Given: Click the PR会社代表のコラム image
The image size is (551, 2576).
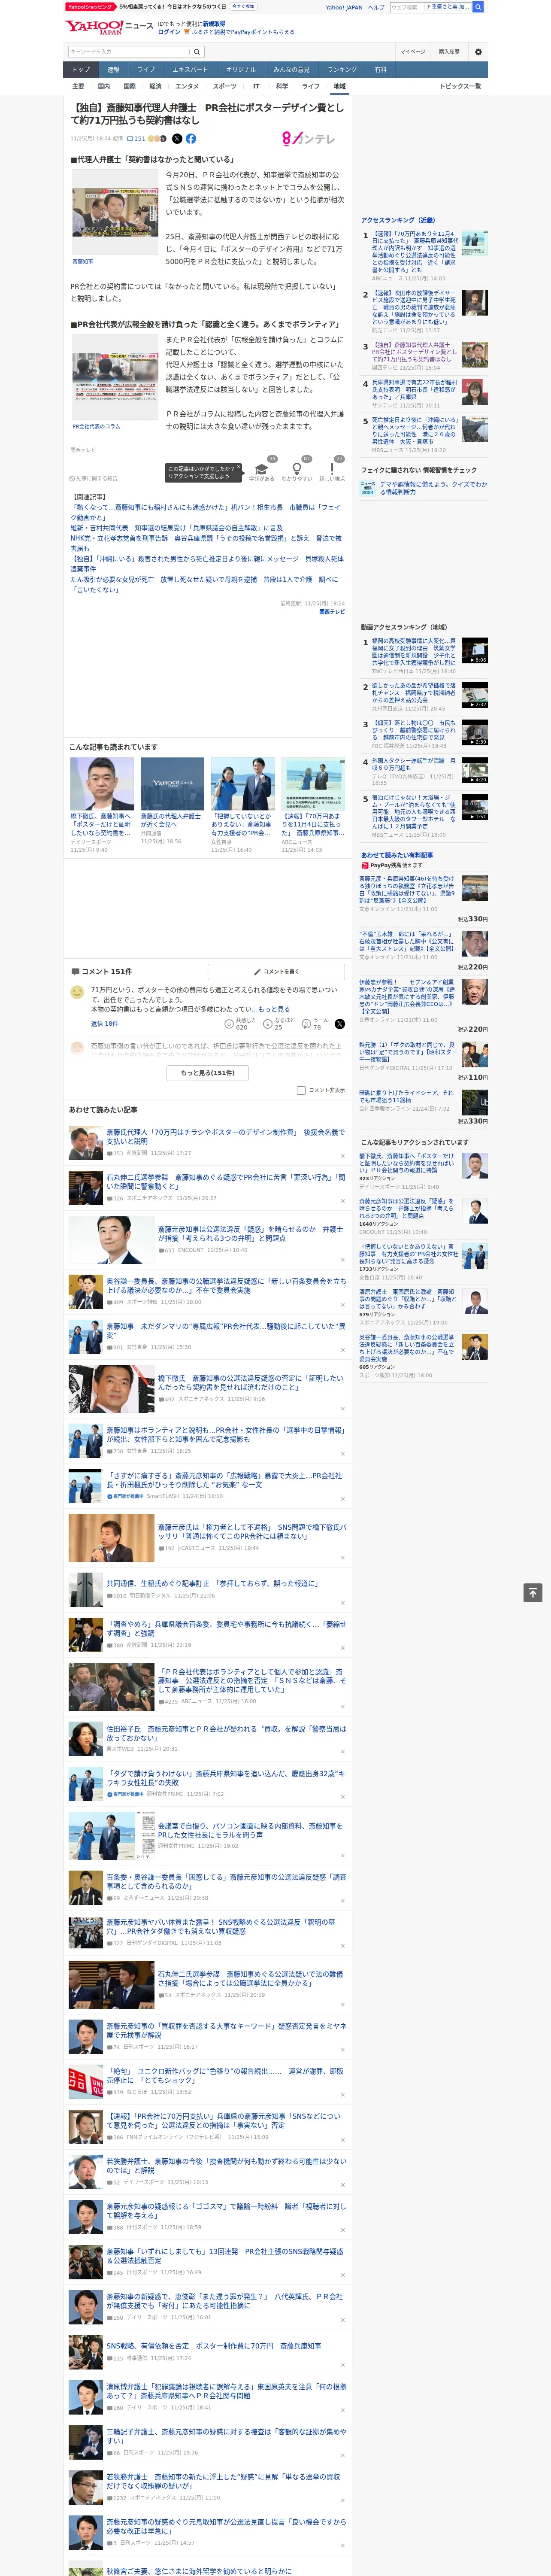Looking at the screenshot, I should [x=115, y=378].
